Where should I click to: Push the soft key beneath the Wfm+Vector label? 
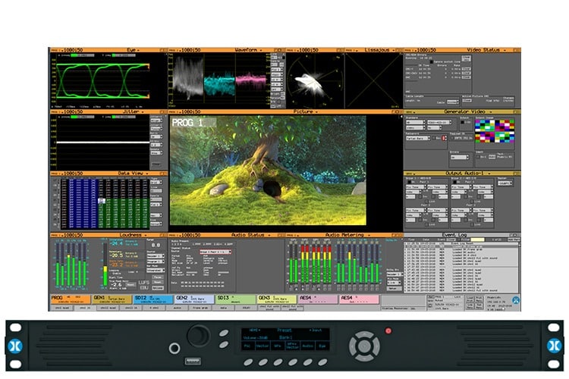pyautogui.click(x=293, y=362)
